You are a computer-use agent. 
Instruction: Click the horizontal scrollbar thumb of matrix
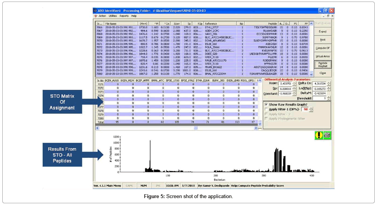(196, 128)
